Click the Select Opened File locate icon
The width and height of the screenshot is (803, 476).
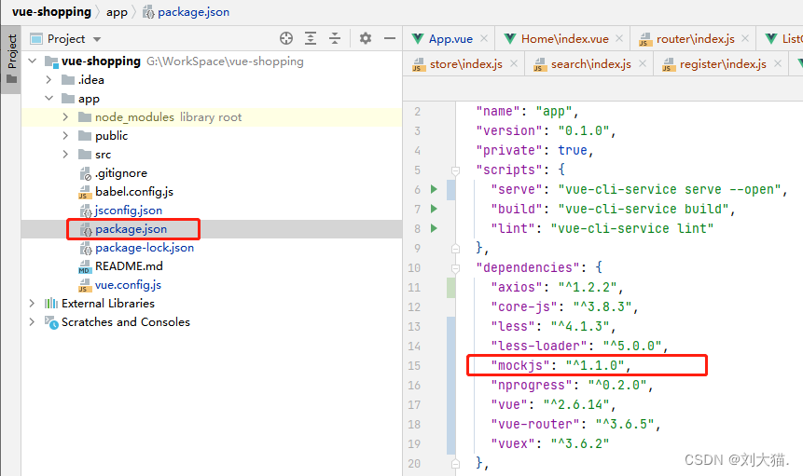[x=286, y=38]
